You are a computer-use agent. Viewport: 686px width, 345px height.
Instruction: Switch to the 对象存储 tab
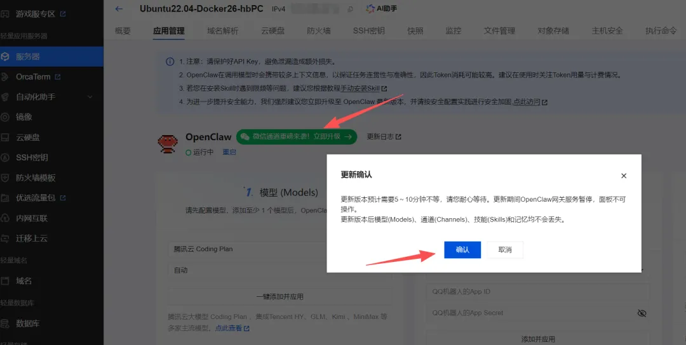click(x=553, y=30)
